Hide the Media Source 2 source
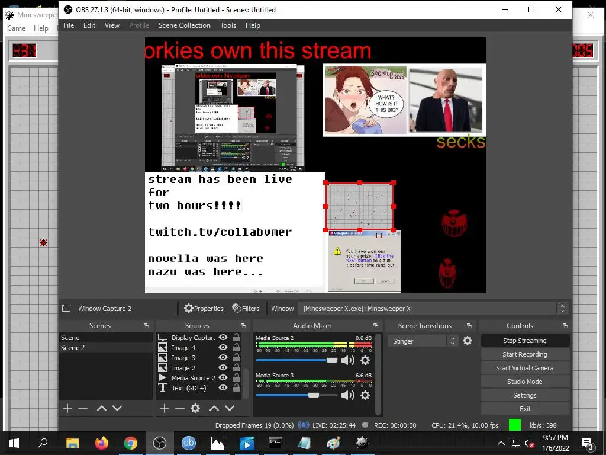The image size is (606, 455). tap(223, 377)
